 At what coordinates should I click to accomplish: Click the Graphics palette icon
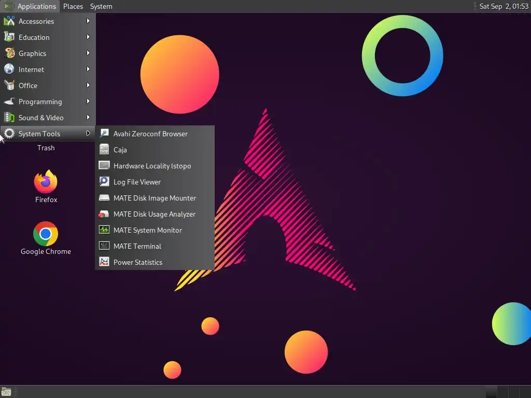click(9, 53)
